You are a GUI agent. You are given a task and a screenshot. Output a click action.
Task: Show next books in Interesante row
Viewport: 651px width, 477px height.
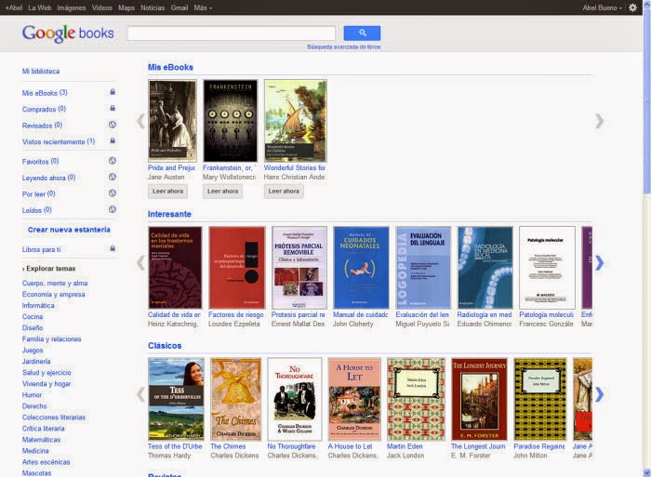(599, 262)
